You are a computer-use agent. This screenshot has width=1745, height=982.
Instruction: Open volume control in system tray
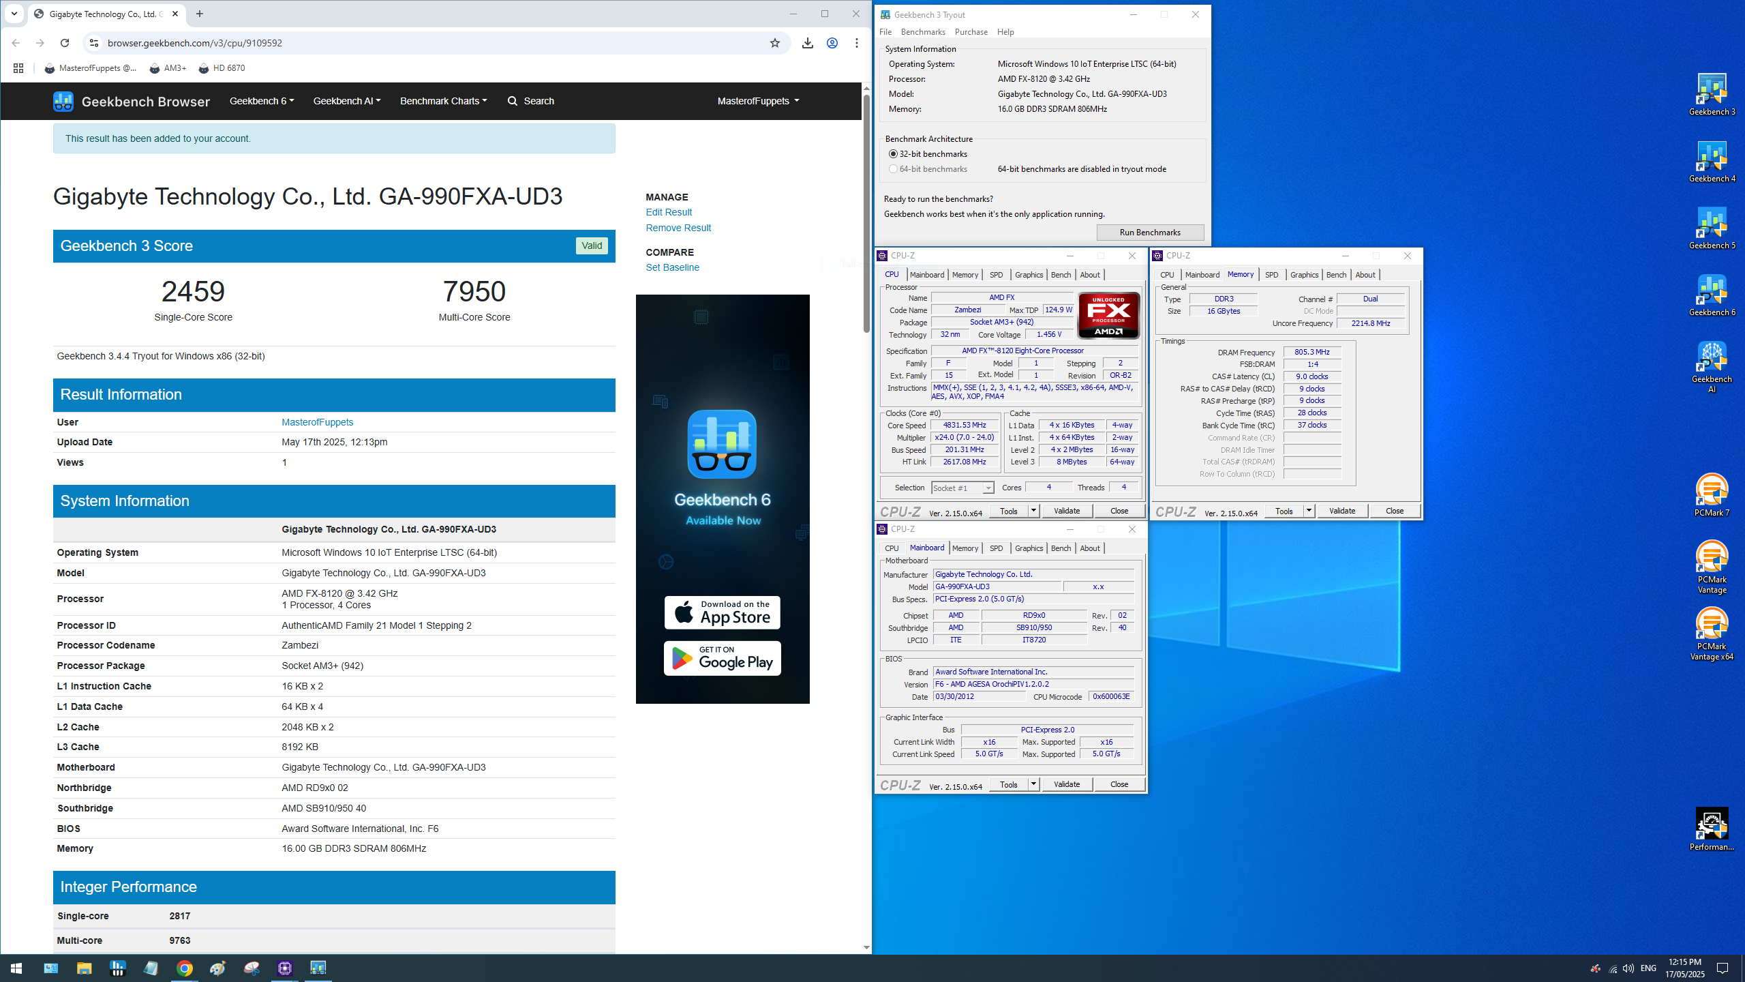coord(1628,968)
